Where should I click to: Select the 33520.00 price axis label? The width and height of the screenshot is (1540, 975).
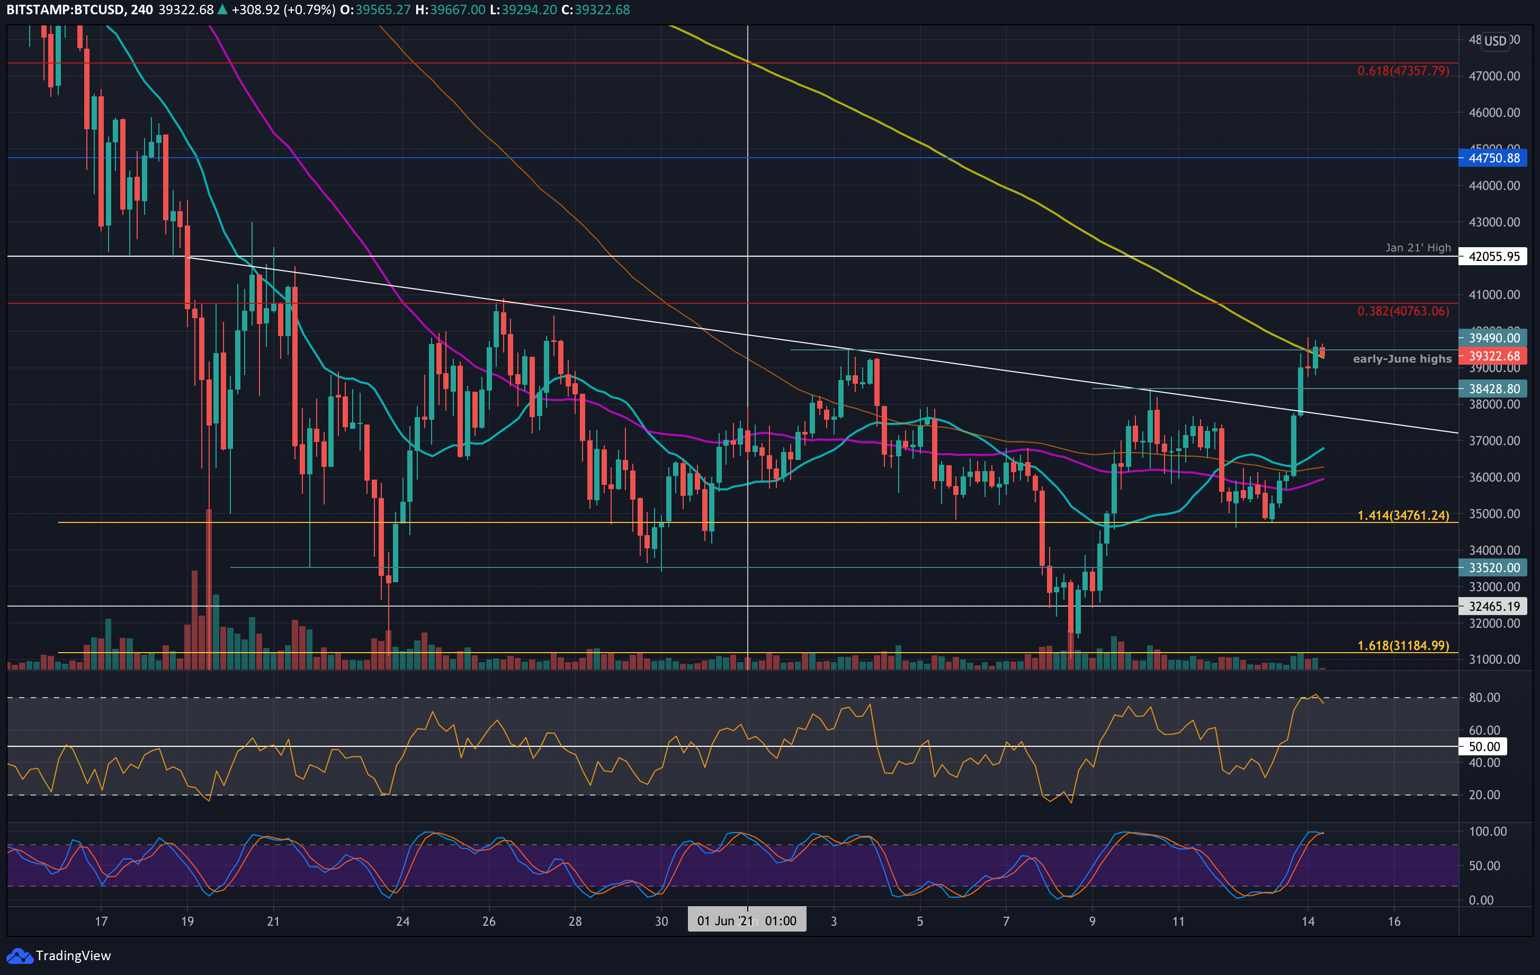1493,568
